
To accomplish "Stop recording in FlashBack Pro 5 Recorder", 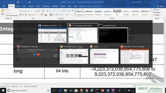I will [38, 55].
